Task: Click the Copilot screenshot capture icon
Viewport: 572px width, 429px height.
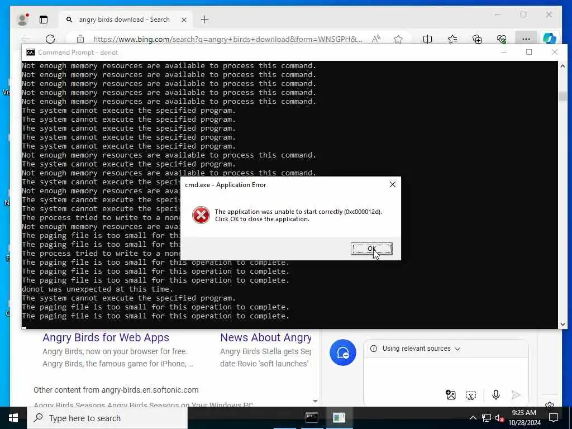Action: (x=470, y=395)
